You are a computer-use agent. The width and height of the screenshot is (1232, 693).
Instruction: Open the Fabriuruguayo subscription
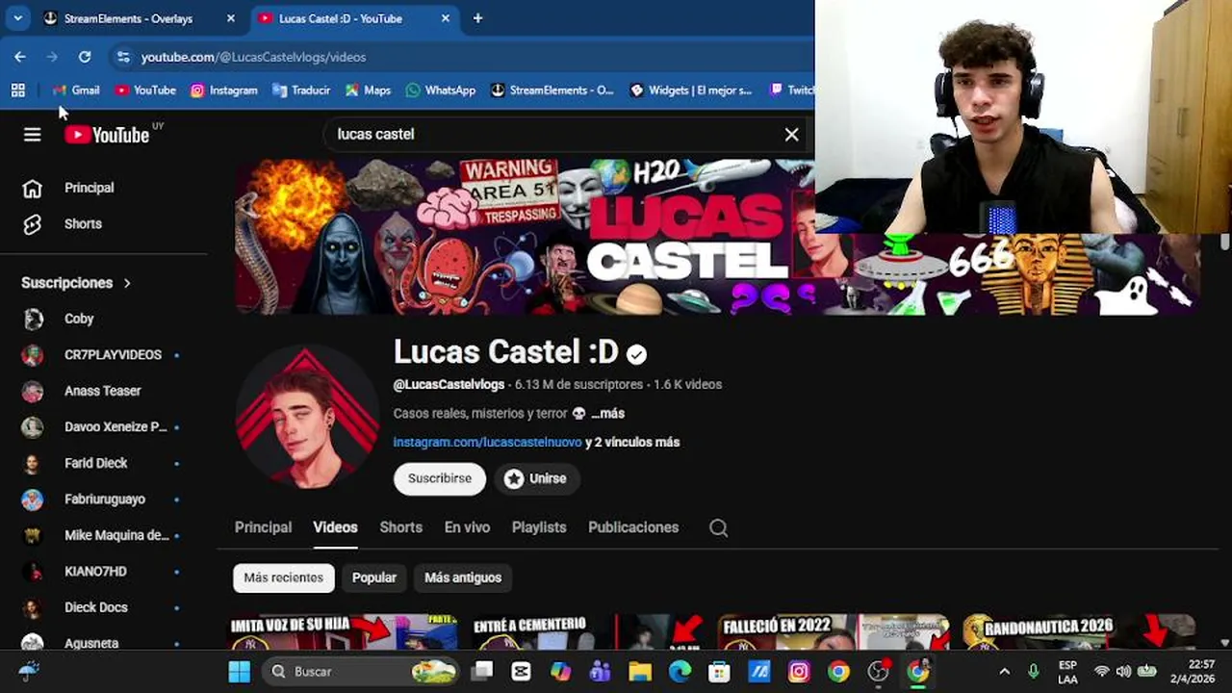tap(103, 500)
